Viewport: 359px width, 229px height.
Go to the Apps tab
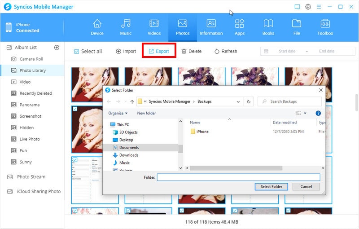tap(240, 27)
